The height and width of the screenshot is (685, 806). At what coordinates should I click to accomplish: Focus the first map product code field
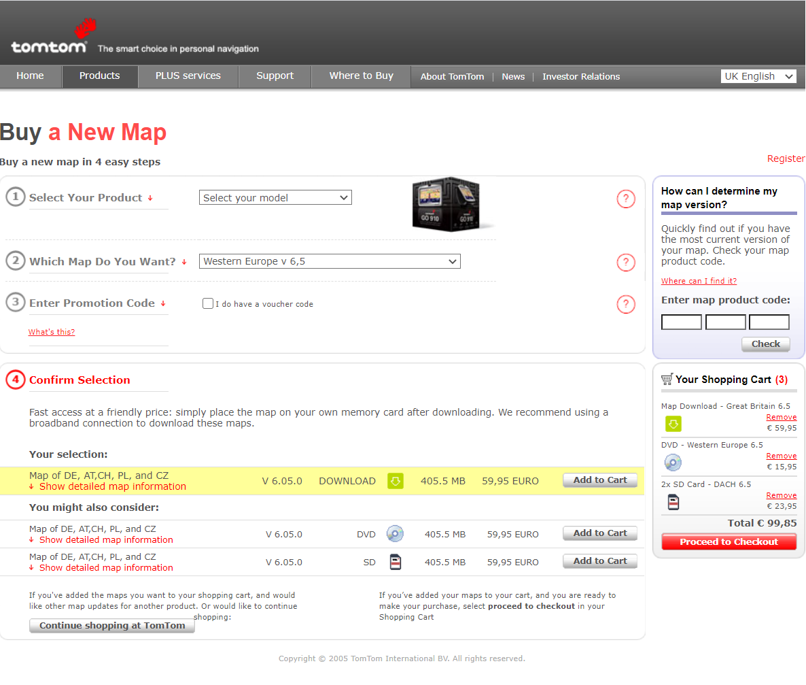click(x=682, y=322)
